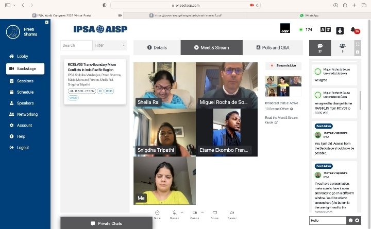Switch to the Meet & Stream tab
This screenshot has height=229, width=371.
[x=212, y=47]
